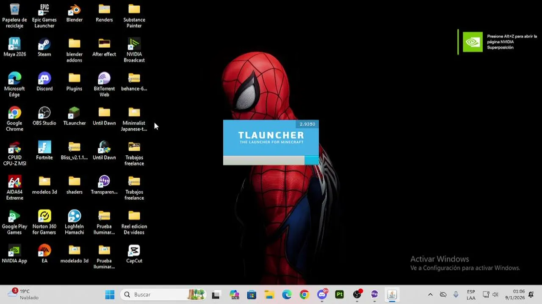542x304 pixels.
Task: Select the modelos 3d folder
Action: tap(44, 185)
